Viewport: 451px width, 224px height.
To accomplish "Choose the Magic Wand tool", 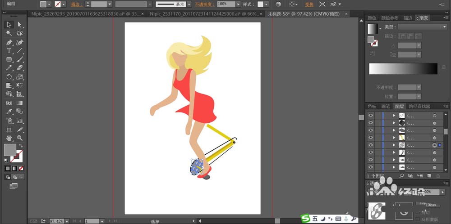I will [x=9, y=34].
